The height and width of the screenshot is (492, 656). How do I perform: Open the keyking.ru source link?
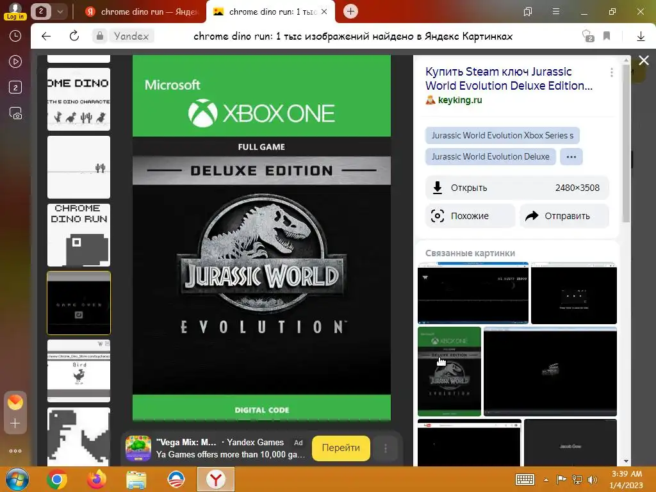(460, 100)
